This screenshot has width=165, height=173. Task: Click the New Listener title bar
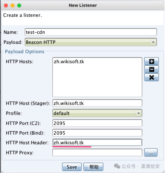pyautogui.click(x=83, y=5)
